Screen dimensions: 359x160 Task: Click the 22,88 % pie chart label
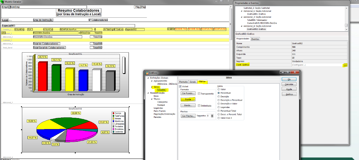tap(76, 113)
